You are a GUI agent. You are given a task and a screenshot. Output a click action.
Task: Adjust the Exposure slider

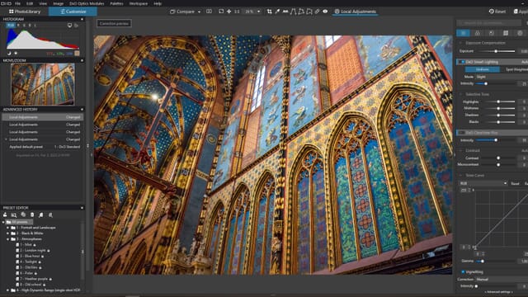pyautogui.click(x=497, y=51)
